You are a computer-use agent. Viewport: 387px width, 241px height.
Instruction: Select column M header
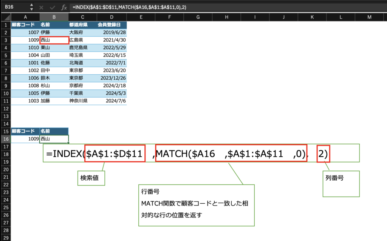[x=370, y=17]
